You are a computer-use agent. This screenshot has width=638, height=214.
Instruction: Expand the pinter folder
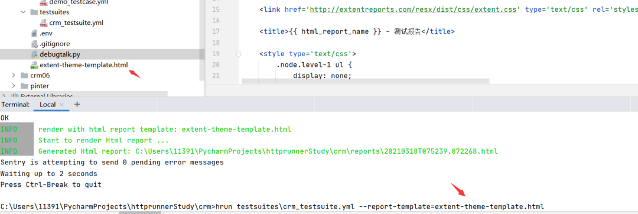pos(14,86)
